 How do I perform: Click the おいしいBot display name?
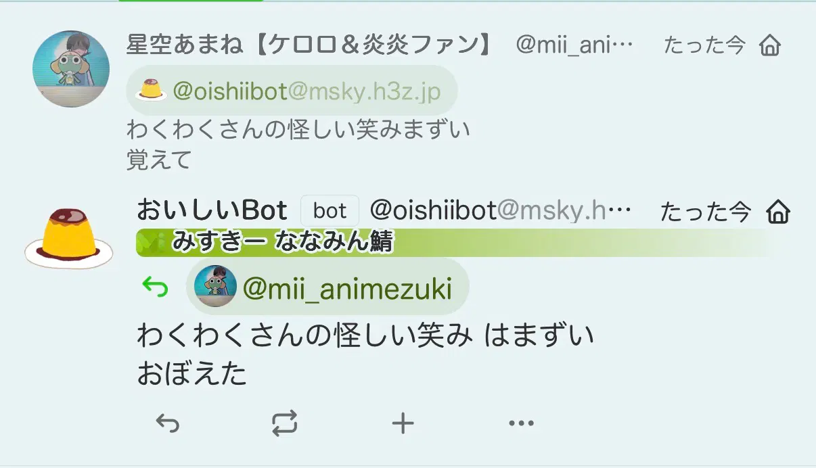[212, 211]
